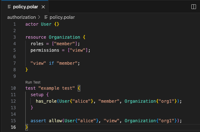Click 'Organization' on line 3

coord(64,37)
